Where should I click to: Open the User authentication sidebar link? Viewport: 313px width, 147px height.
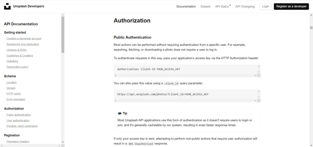pos(18,120)
